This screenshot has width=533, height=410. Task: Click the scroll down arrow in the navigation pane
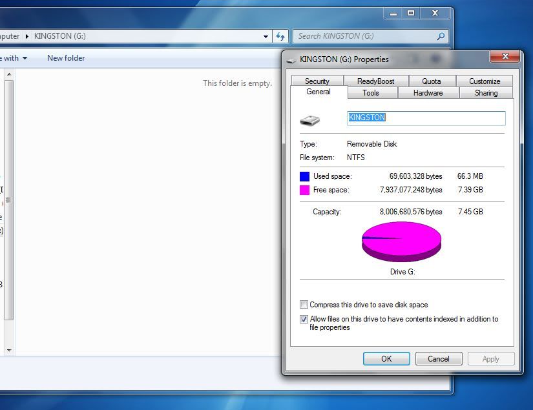[x=9, y=350]
